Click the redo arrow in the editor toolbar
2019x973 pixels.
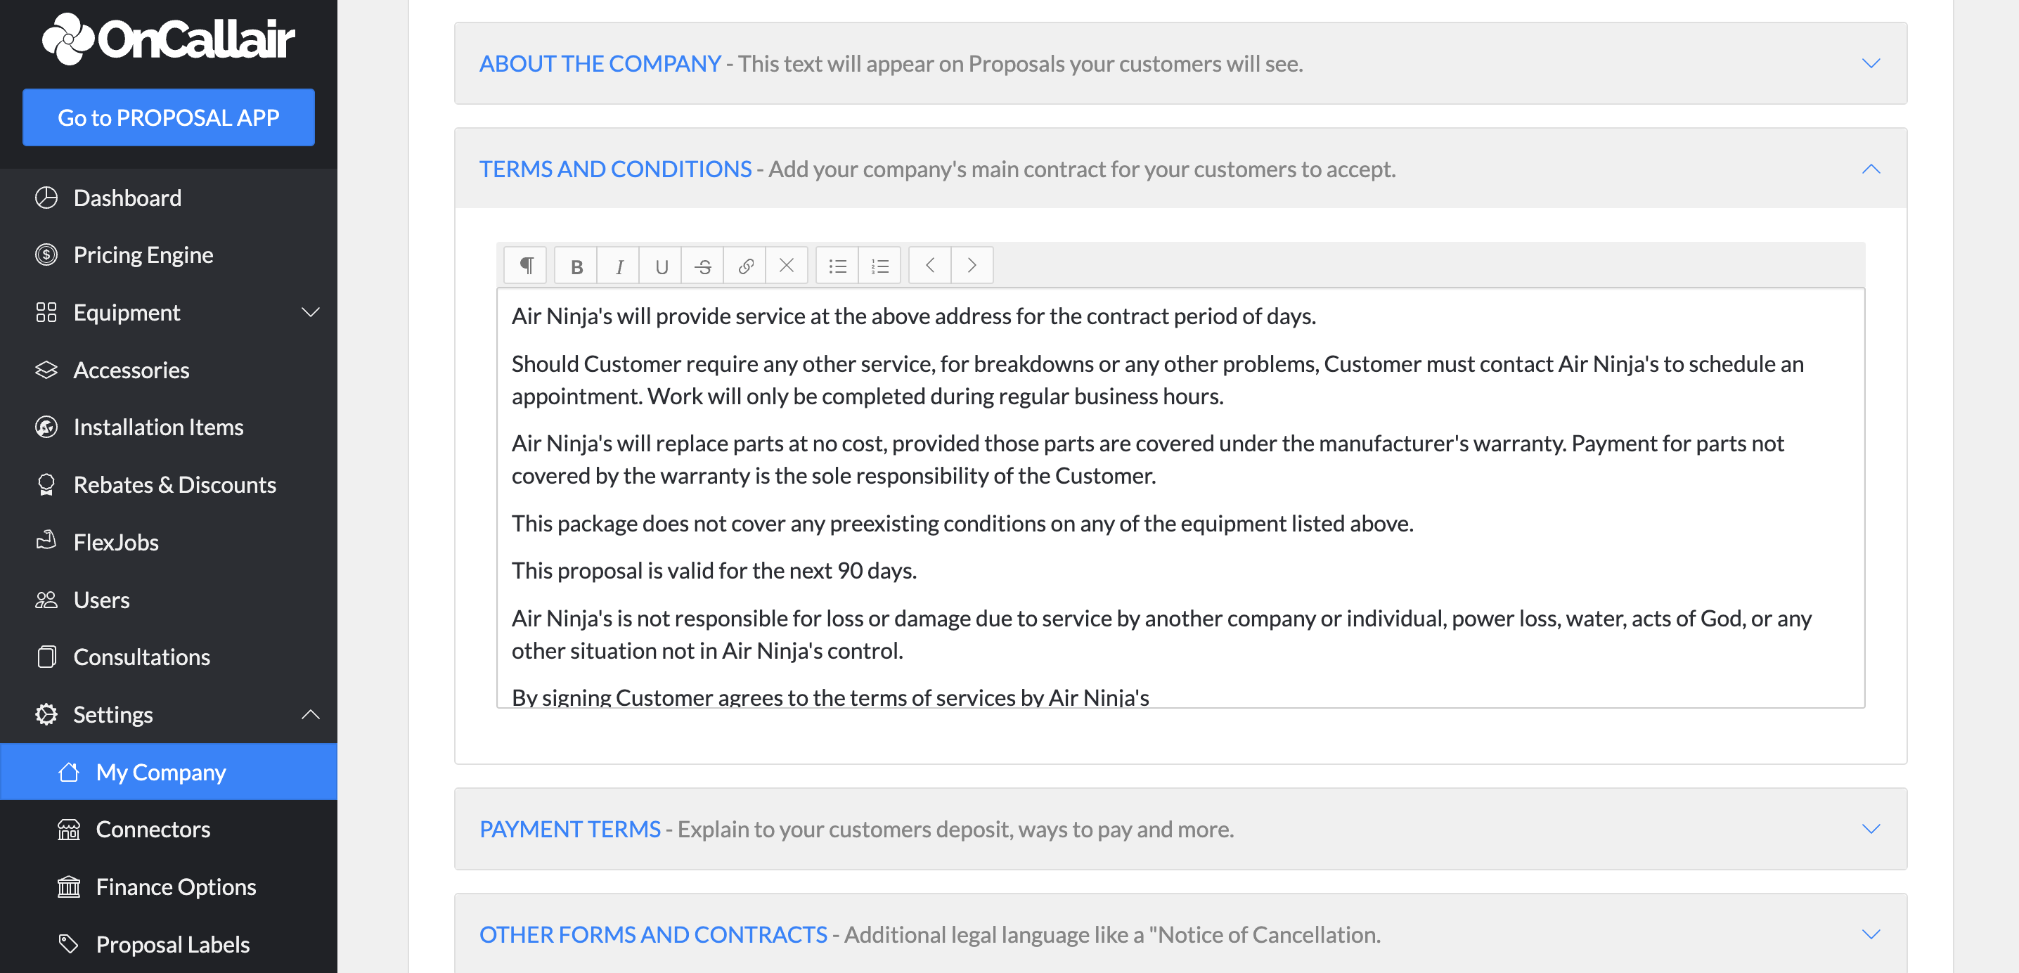point(973,266)
